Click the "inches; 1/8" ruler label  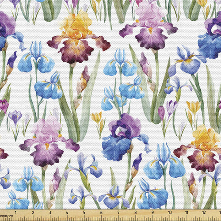click(x=7, y=216)
